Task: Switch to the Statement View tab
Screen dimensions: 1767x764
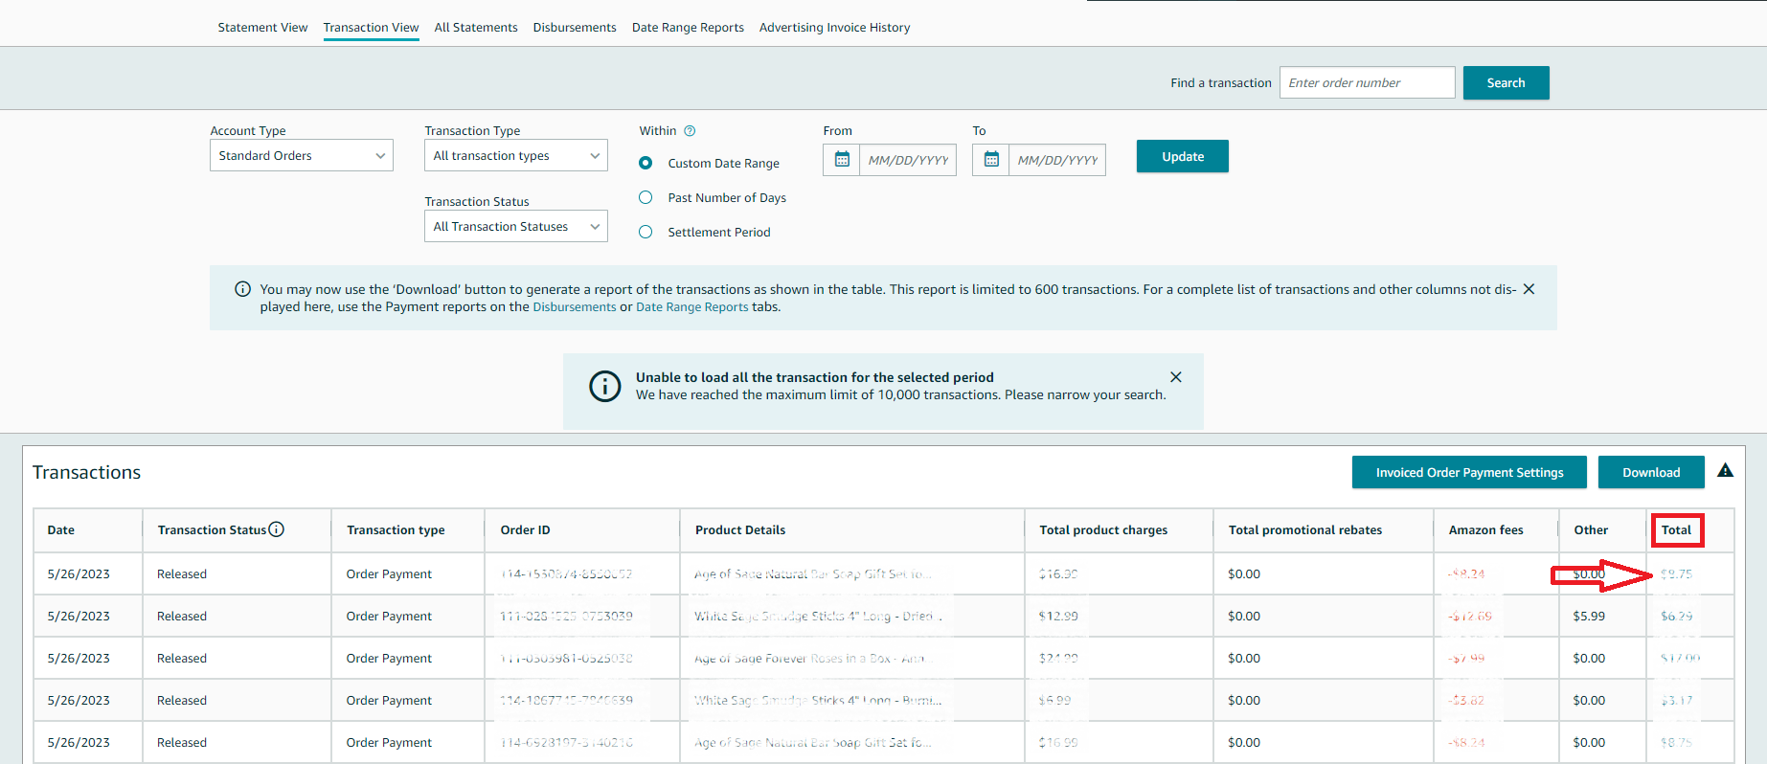Action: click(262, 28)
